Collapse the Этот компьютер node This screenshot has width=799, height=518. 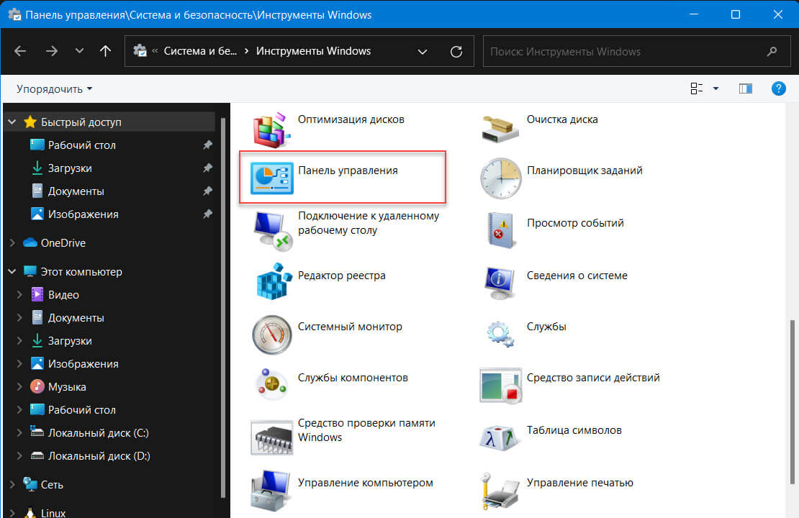click(x=12, y=271)
